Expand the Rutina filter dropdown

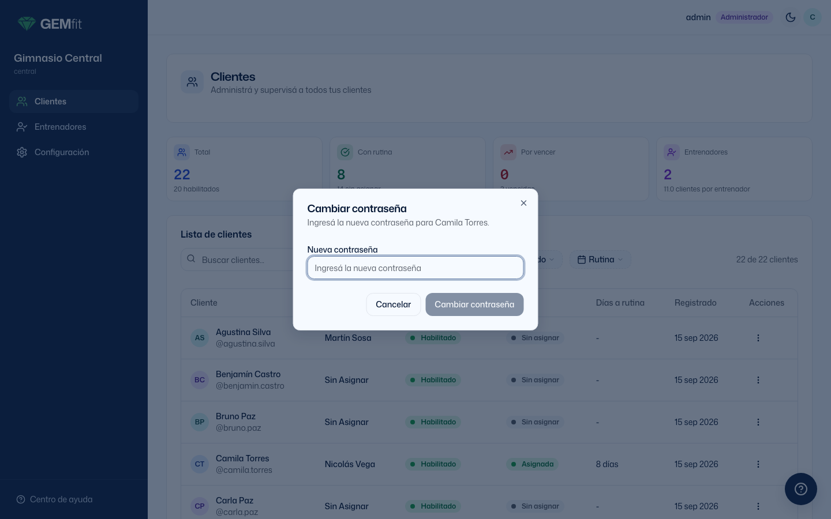600,259
